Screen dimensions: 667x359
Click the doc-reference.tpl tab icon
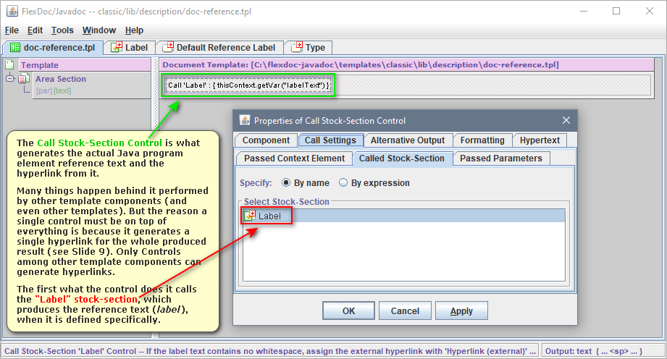(x=14, y=48)
